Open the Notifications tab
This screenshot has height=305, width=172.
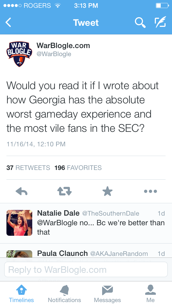click(x=64, y=293)
